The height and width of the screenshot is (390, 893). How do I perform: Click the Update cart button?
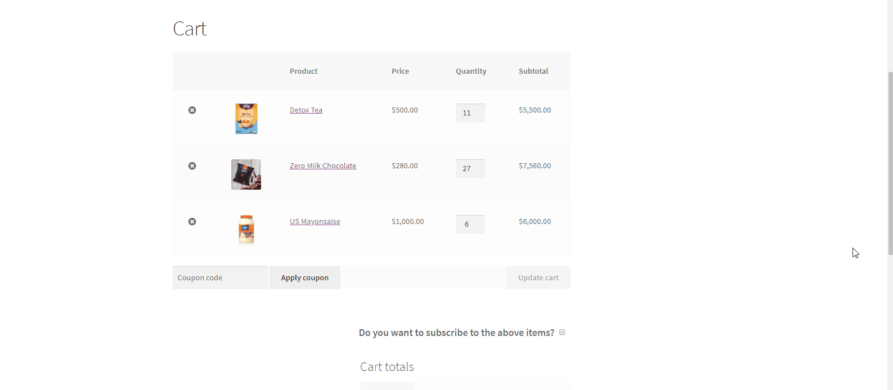coord(538,278)
